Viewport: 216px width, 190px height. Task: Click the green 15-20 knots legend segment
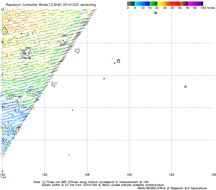pos(154,4)
